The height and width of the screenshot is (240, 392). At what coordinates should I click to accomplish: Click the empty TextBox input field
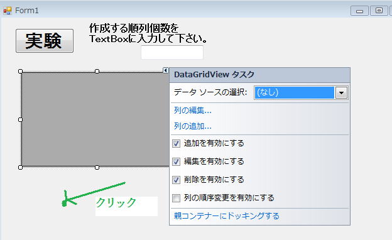point(172,52)
